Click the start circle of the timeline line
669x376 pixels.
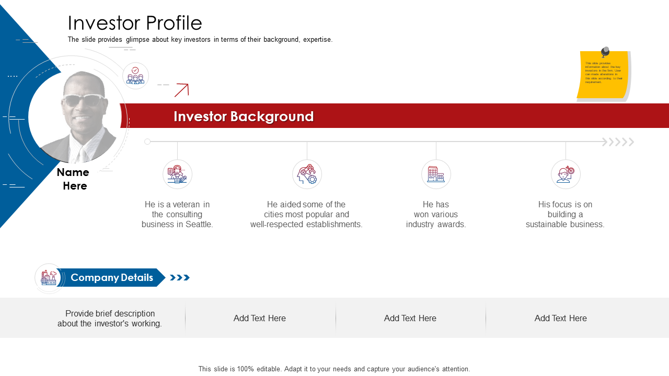[x=147, y=142]
